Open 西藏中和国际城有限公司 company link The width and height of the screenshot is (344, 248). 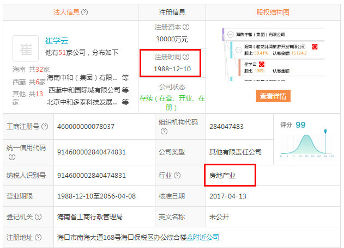pos(85,90)
